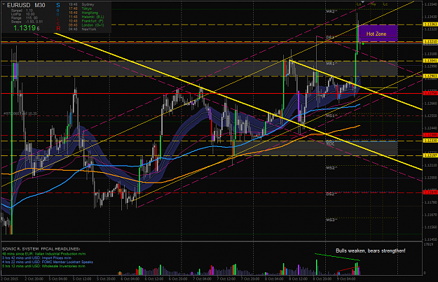Click Italian Industrial Production m/m headline

[44, 254]
